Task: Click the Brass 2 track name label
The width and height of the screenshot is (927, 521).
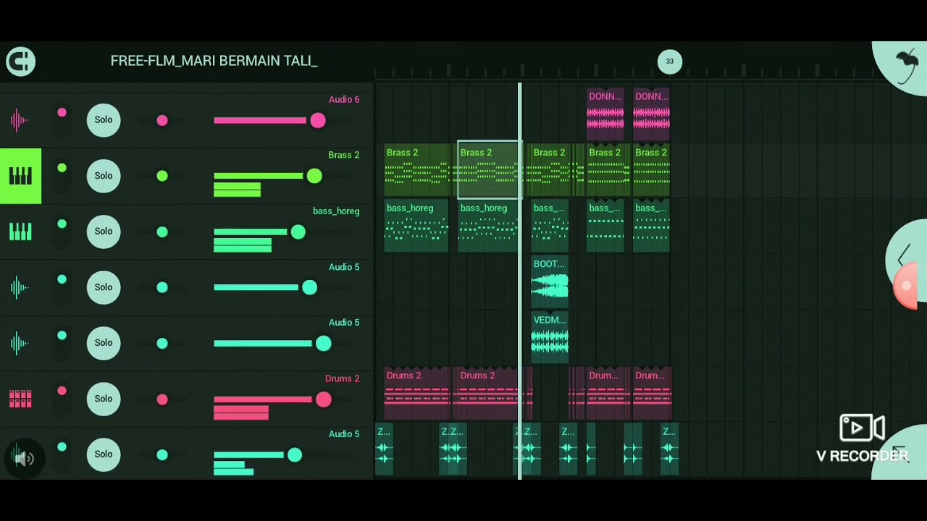Action: [344, 155]
